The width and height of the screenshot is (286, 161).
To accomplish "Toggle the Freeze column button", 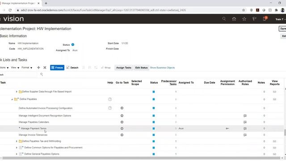I will click(57, 68).
